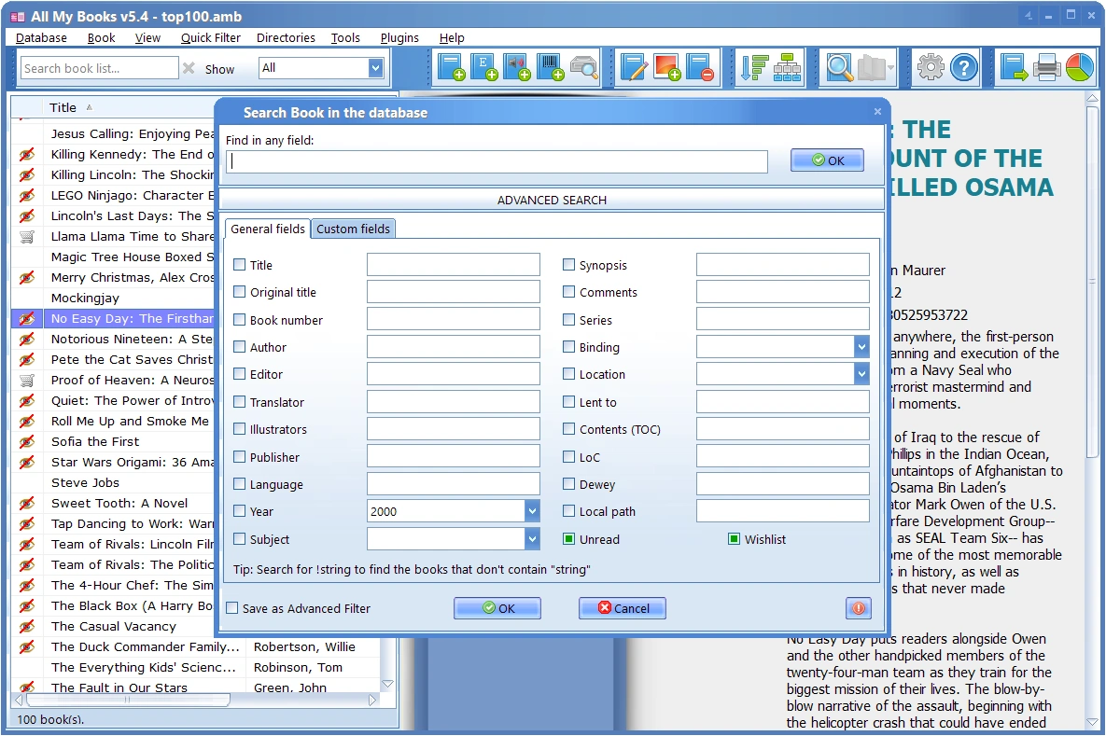1106x736 pixels.
Task: Expand the Location dropdown
Action: pos(861,374)
